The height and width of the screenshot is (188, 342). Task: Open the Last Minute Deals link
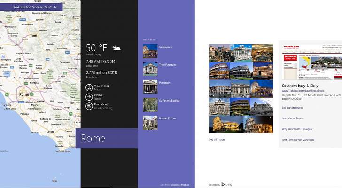(292, 118)
